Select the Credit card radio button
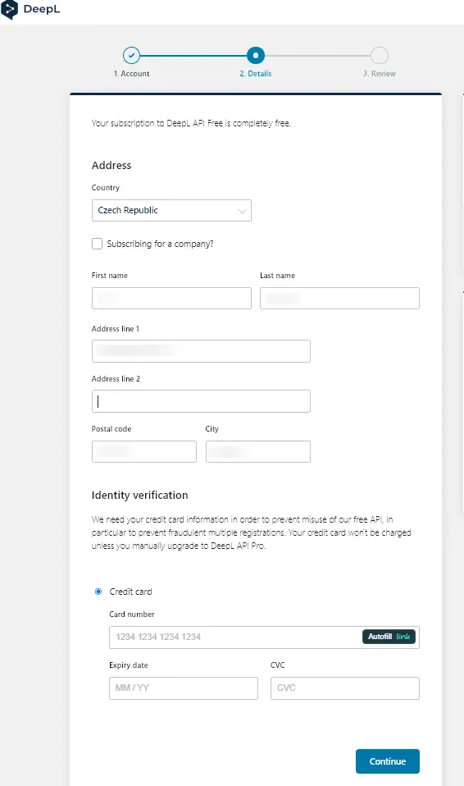Image resolution: width=464 pixels, height=786 pixels. click(x=98, y=592)
